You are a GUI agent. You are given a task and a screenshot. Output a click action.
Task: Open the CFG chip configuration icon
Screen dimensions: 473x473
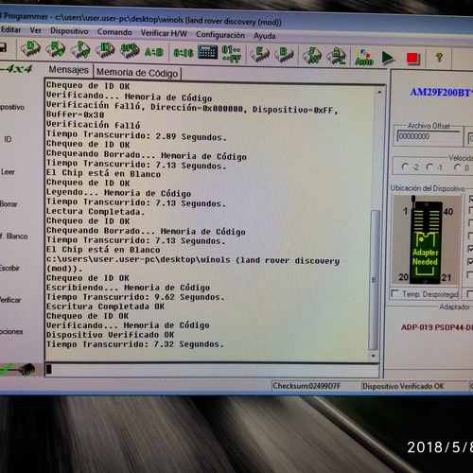tap(130, 51)
